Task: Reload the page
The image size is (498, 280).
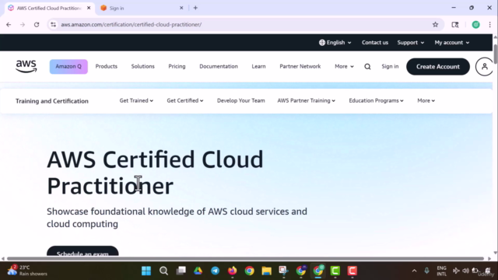Action: (x=37, y=24)
